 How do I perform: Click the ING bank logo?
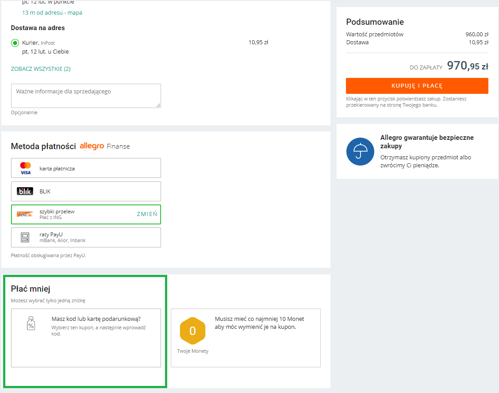coord(25,214)
